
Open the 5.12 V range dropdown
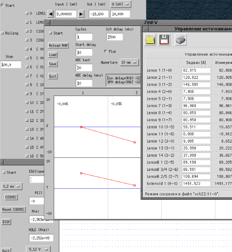(x=38, y=249)
